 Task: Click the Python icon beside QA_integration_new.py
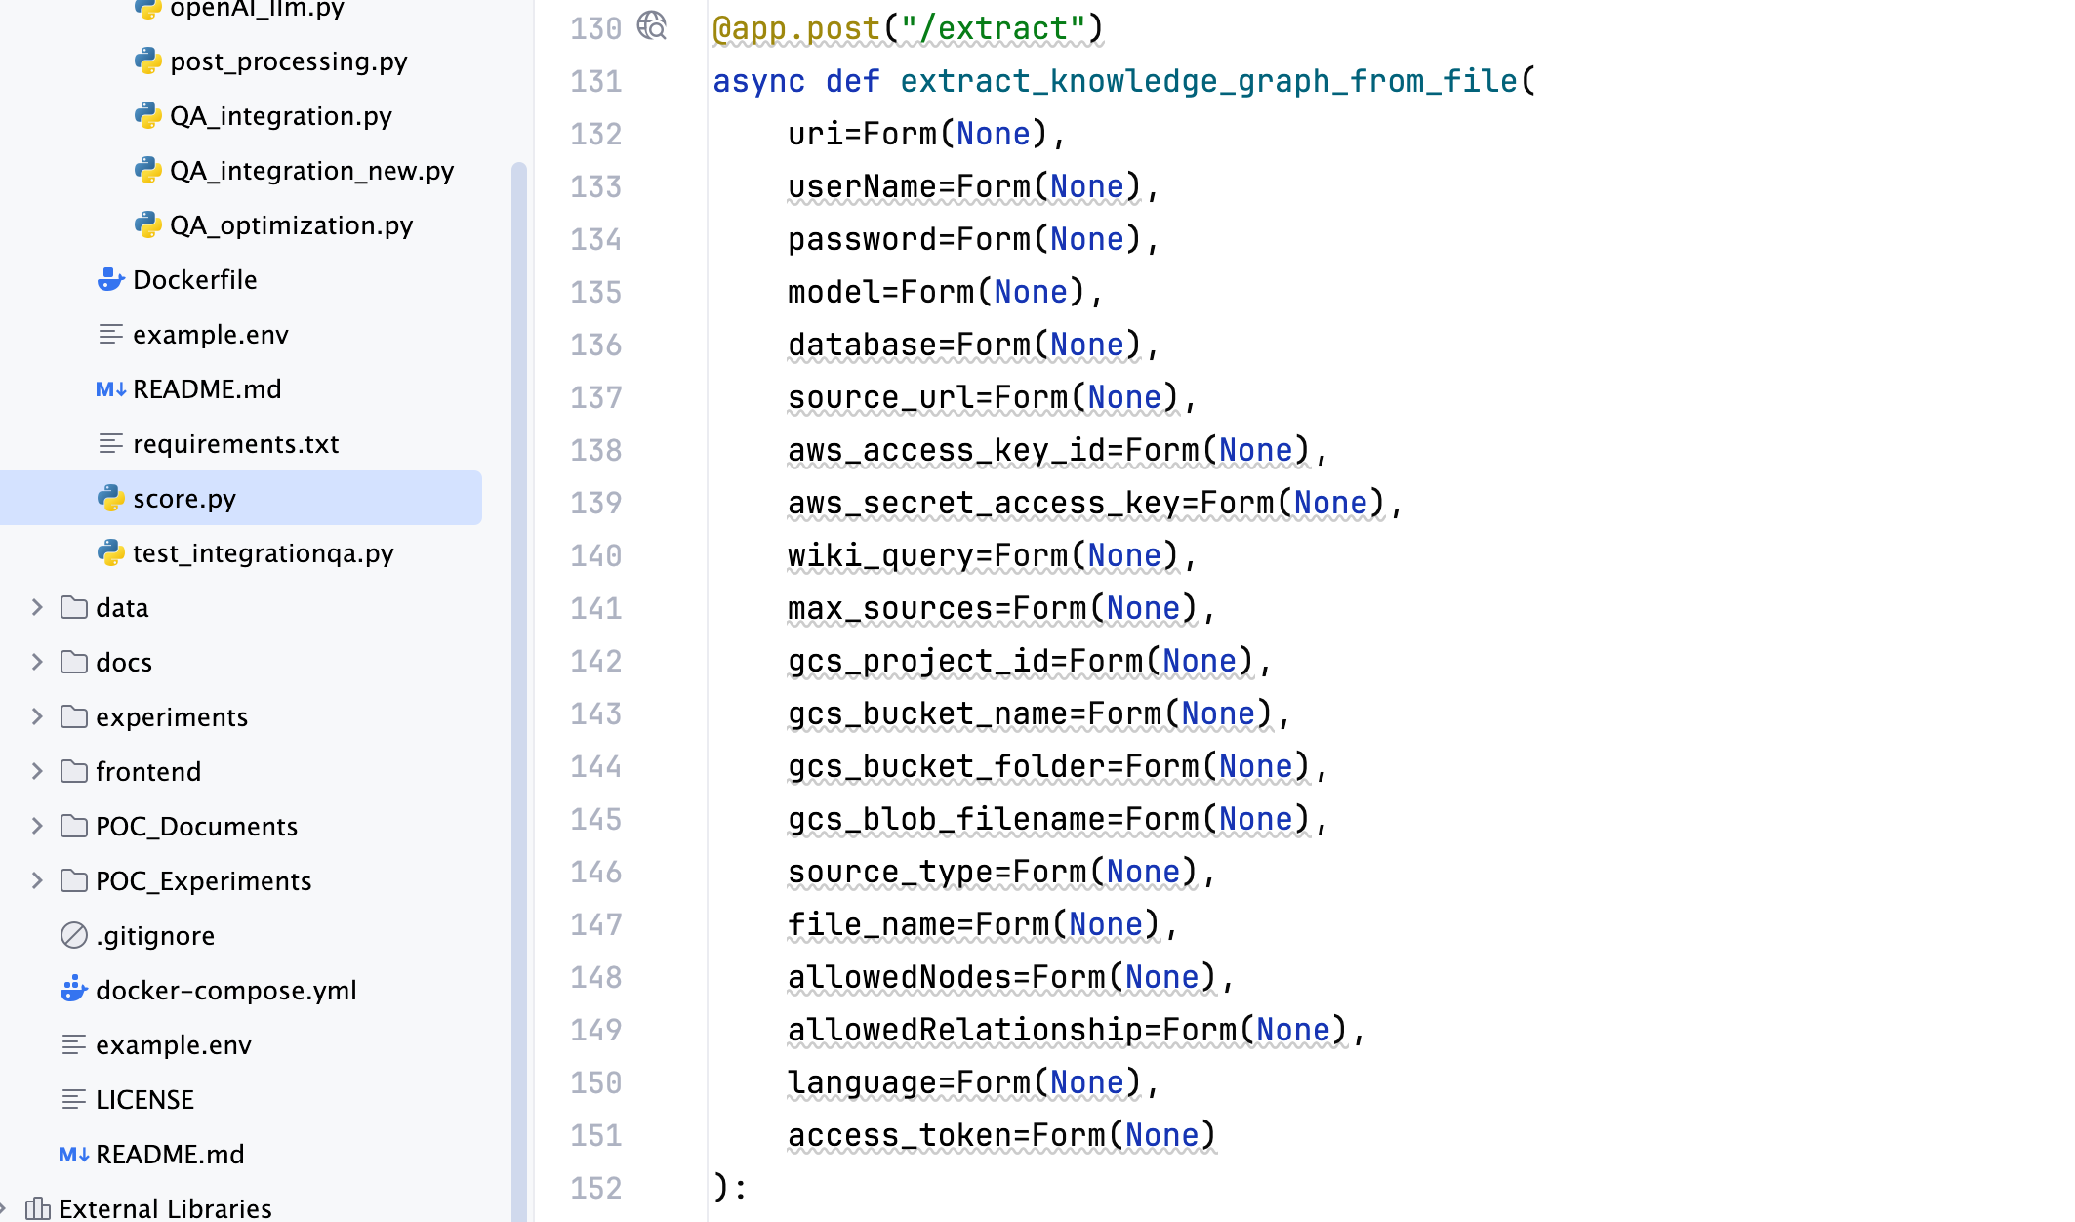click(148, 171)
